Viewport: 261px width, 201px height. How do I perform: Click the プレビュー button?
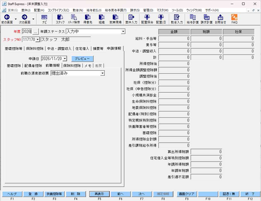(x=82, y=59)
